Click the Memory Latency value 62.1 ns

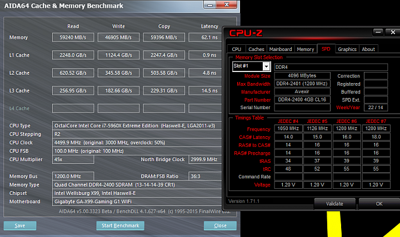[x=206, y=38]
